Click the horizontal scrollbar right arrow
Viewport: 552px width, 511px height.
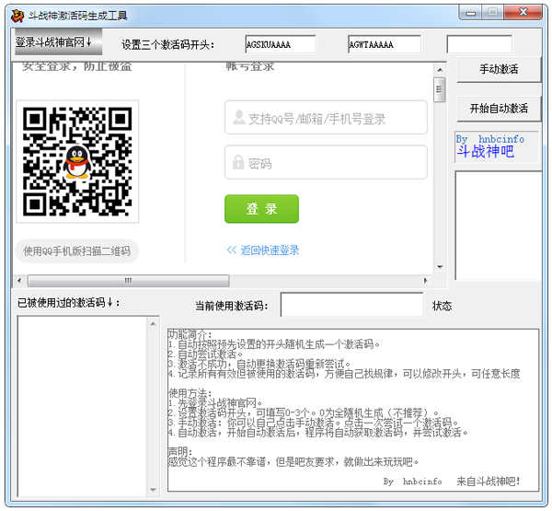[x=426, y=280]
